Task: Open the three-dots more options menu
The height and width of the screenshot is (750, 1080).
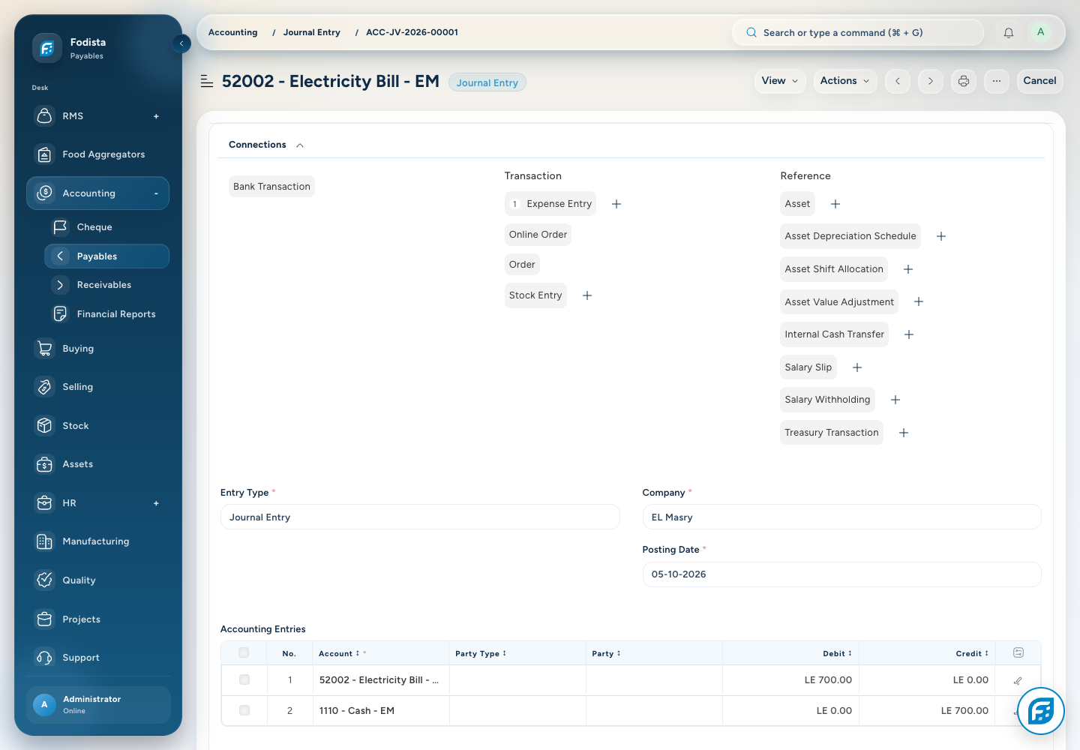Action: pyautogui.click(x=997, y=81)
